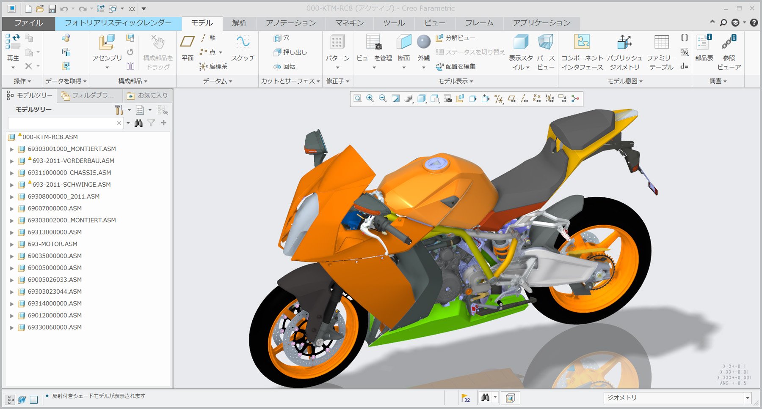
Task: Open the 外観 (Appearance) gallery
Action: tap(424, 52)
